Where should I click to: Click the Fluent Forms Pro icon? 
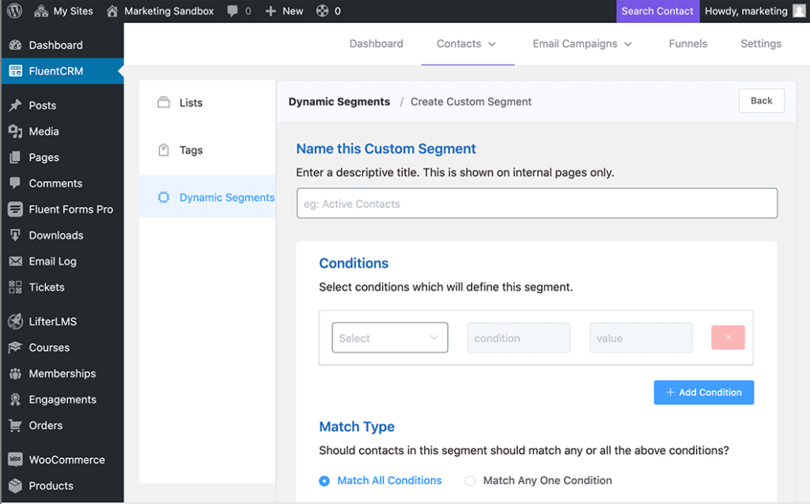click(x=16, y=209)
